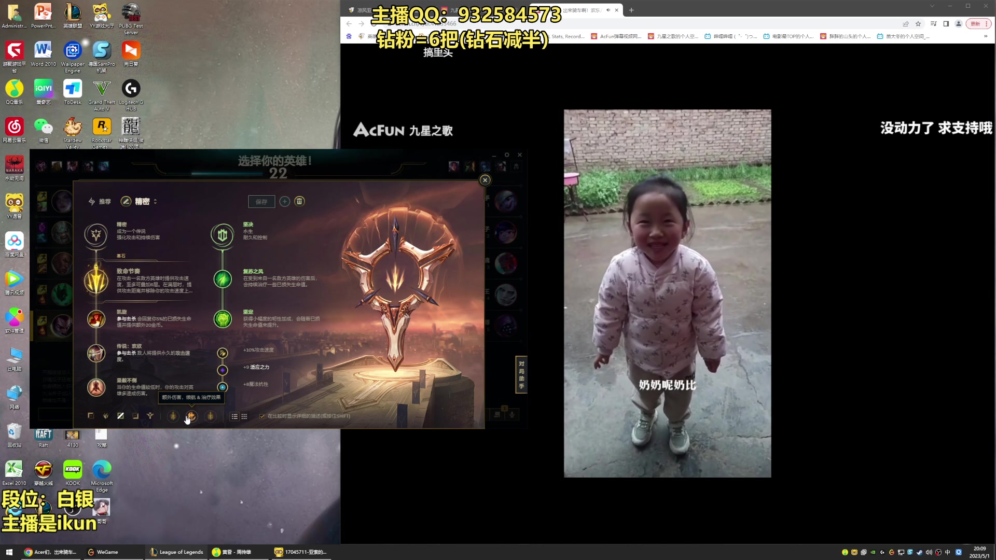Open the taskbar volume icon
Screen dimensions: 996x560
tap(929, 552)
